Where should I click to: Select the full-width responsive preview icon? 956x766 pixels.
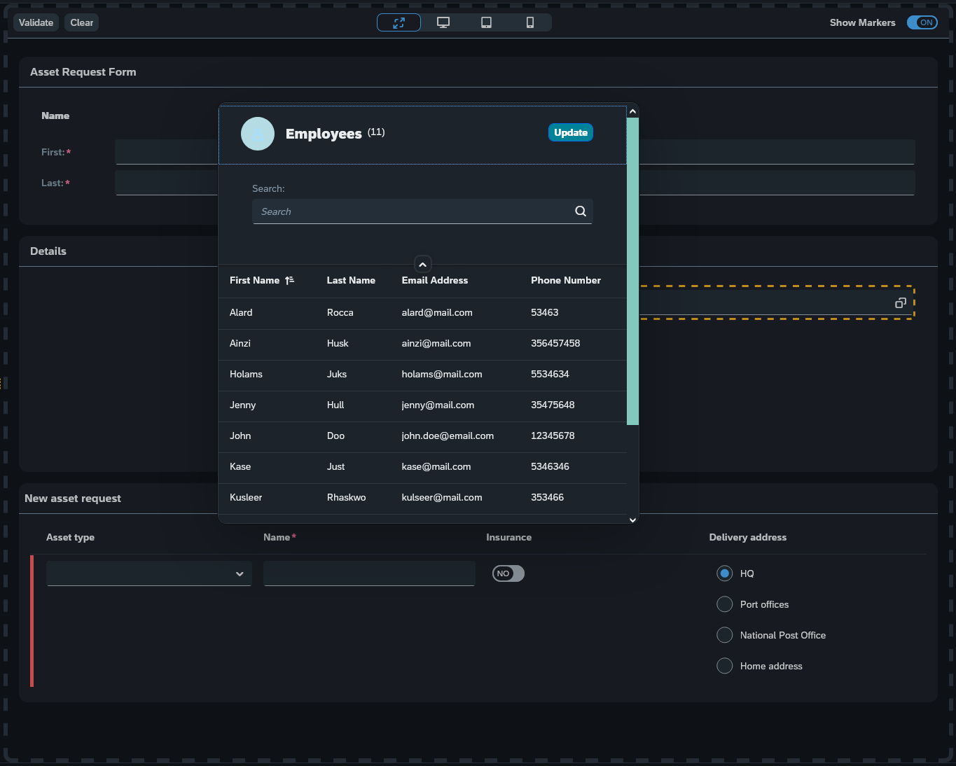pyautogui.click(x=399, y=22)
